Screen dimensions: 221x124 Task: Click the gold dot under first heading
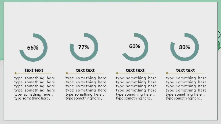point(15,73)
